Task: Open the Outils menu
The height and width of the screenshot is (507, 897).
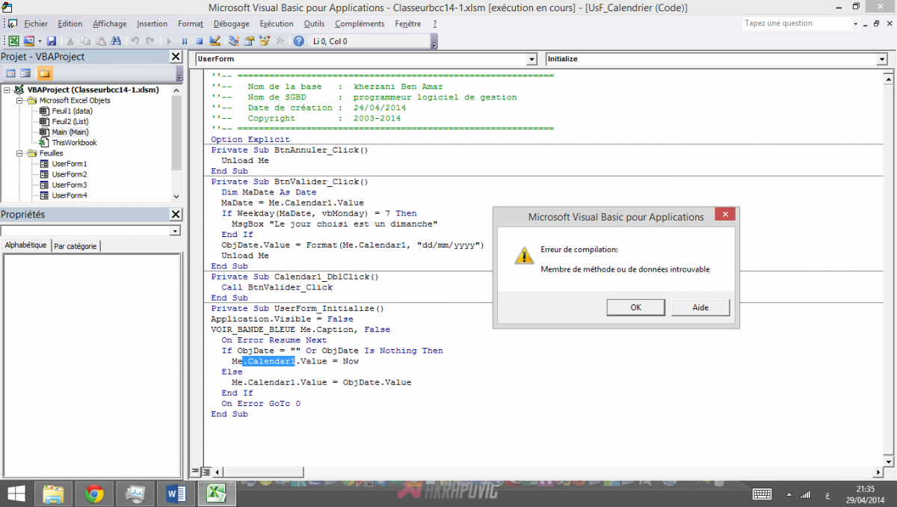Action: pos(314,24)
